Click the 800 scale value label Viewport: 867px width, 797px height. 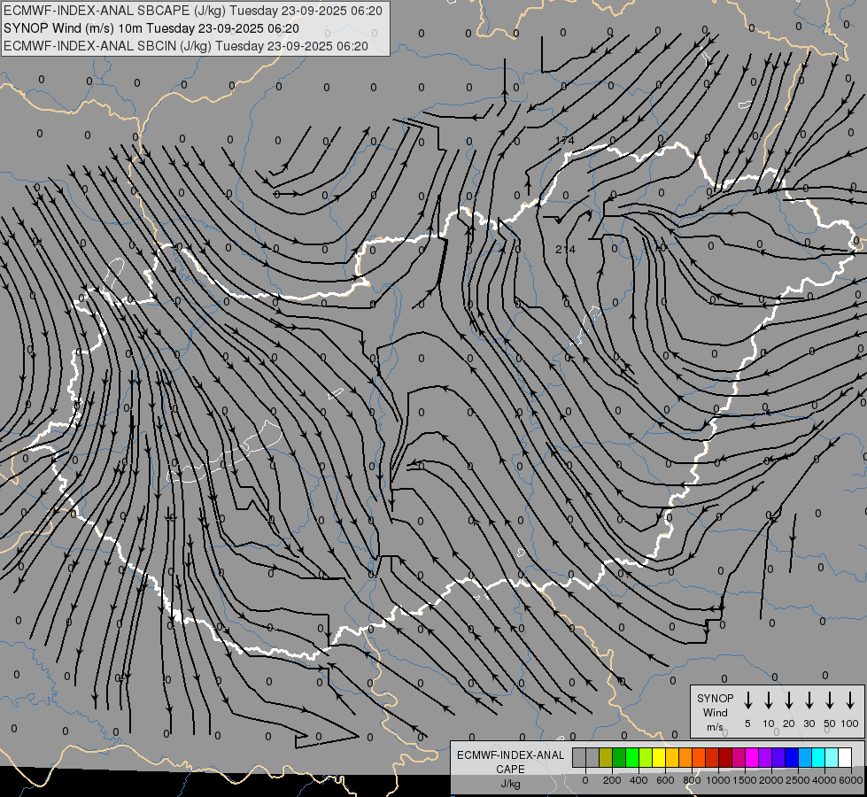tap(692, 780)
